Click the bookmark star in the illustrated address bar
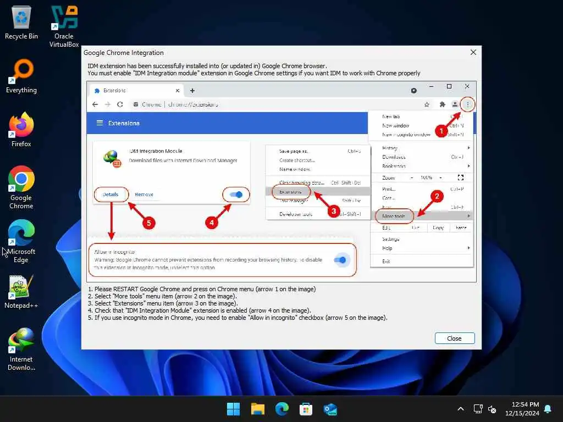This screenshot has width=563, height=422. click(427, 104)
